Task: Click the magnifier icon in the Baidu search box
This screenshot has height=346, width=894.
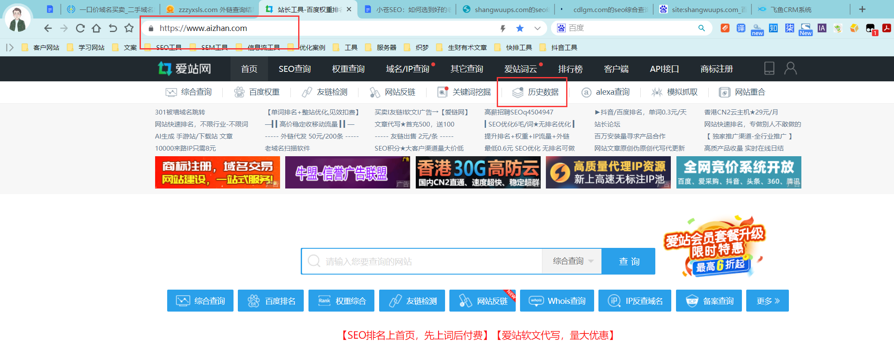Action: tap(701, 28)
